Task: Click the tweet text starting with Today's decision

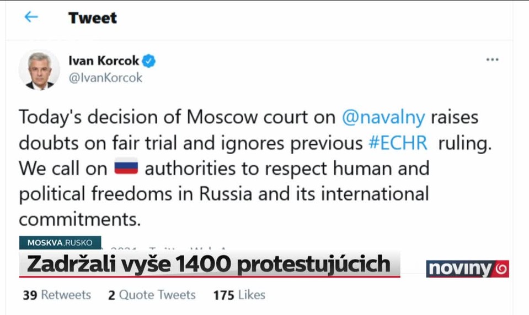Action: [255, 168]
